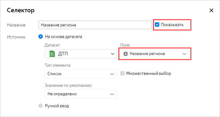Screen dimensions: 220x117
Task: Open the ДТП dataset dropdown
Action: coord(81,54)
